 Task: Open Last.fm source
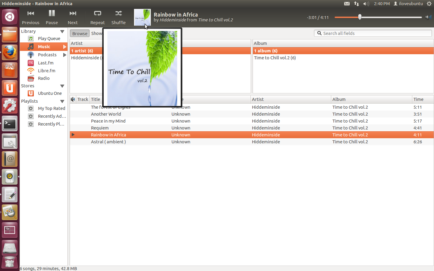pos(46,63)
